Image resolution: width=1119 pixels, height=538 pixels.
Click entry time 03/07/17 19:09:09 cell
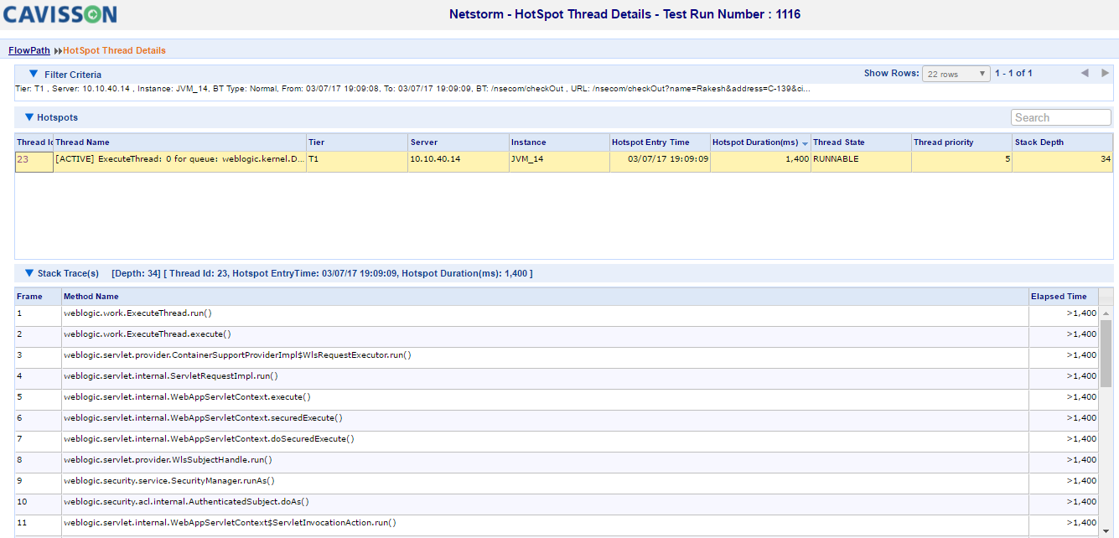tap(660, 162)
